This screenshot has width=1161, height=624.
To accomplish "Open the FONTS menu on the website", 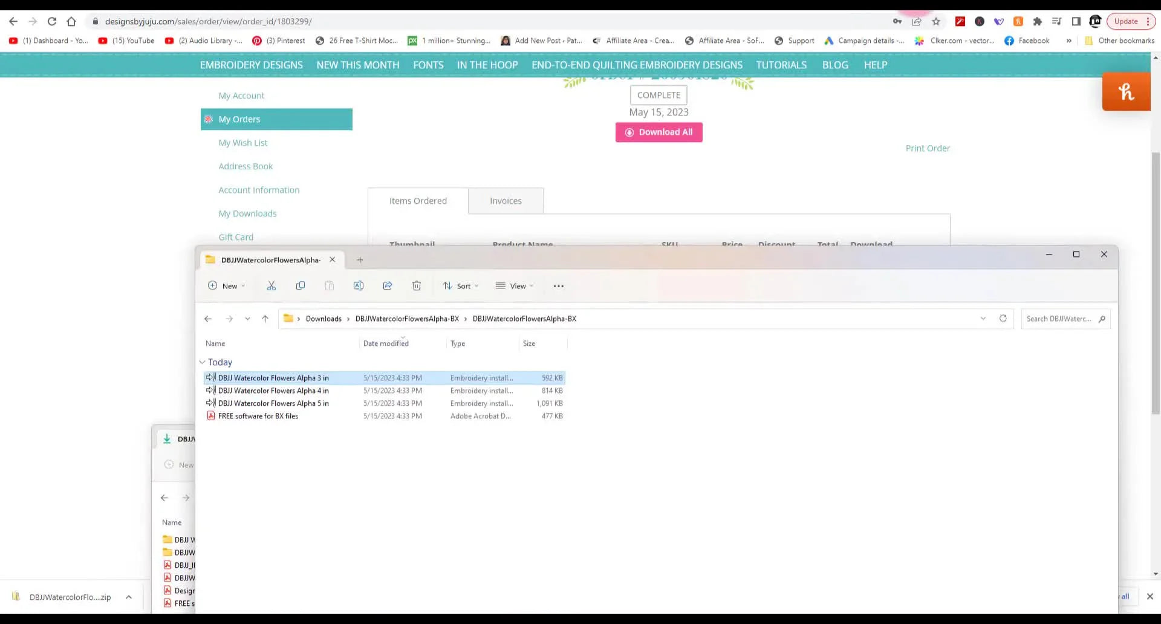I will pos(428,65).
